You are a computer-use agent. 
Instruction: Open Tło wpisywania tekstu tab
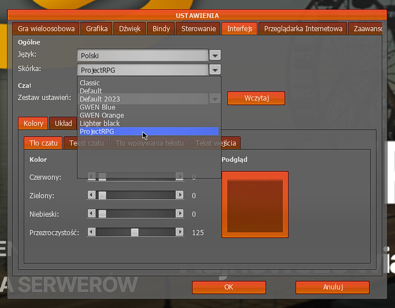149,143
